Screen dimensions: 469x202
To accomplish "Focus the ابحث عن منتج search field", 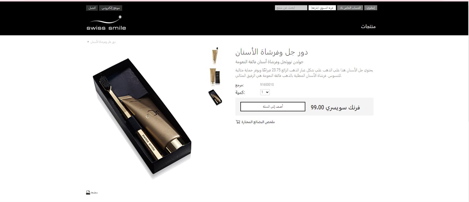I will (291, 8).
